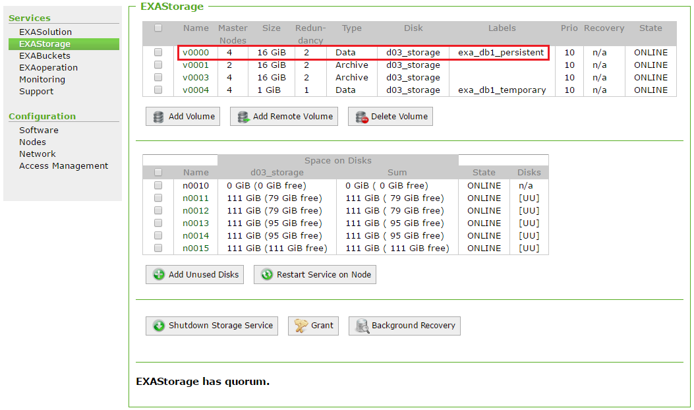Click the magnifier icon on Background Recovery

362,326
